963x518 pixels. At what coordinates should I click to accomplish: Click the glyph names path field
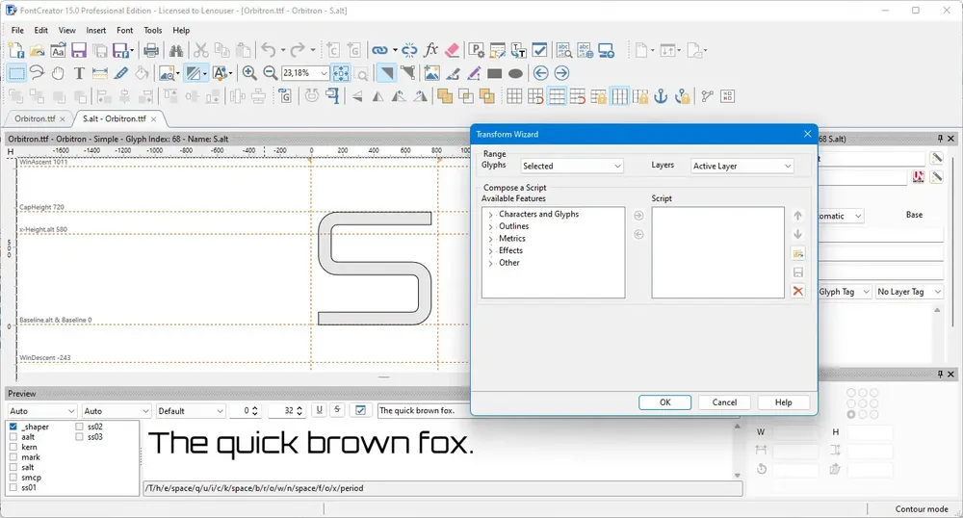(x=442, y=488)
